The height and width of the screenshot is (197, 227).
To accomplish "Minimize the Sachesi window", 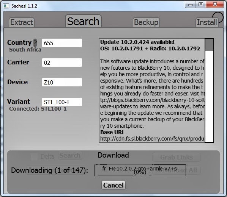I will click(191, 4).
